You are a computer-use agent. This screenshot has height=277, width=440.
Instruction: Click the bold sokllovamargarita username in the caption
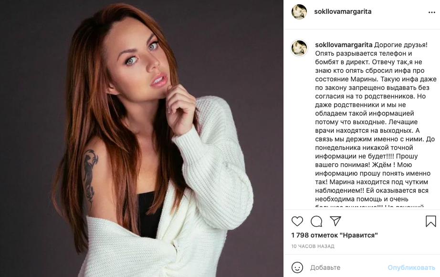[343, 44]
